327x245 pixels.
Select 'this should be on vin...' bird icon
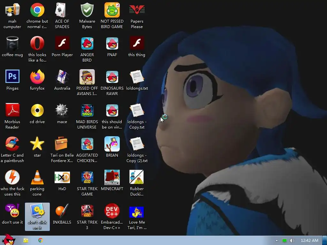[112, 110]
